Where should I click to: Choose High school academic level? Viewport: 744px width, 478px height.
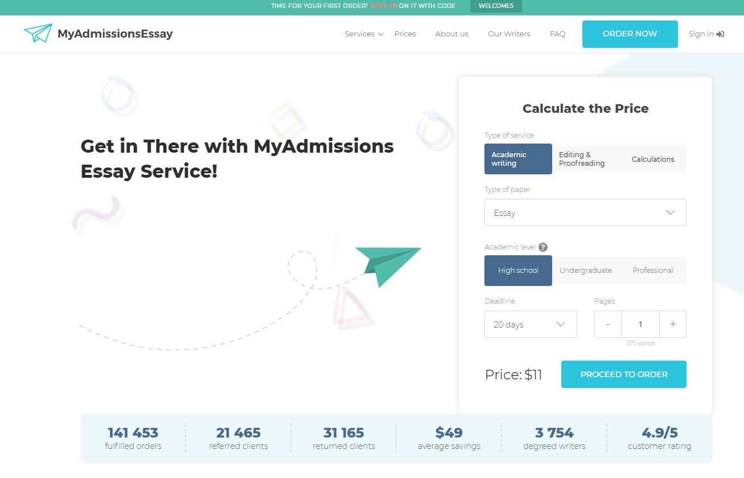518,271
